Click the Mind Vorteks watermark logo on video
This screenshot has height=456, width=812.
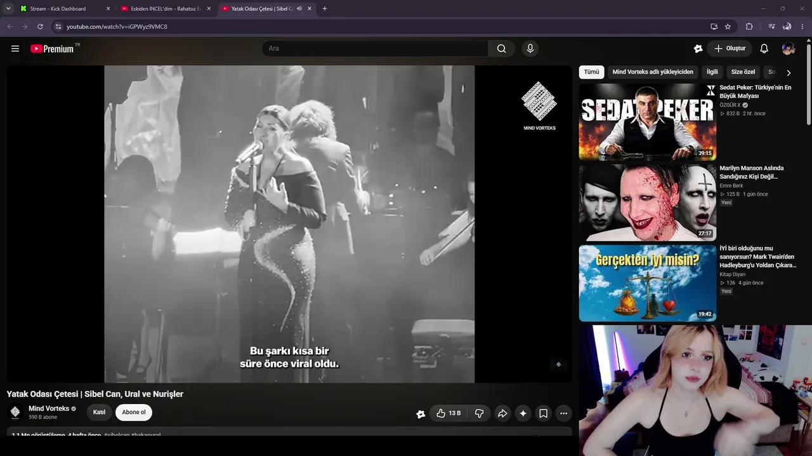click(x=539, y=105)
